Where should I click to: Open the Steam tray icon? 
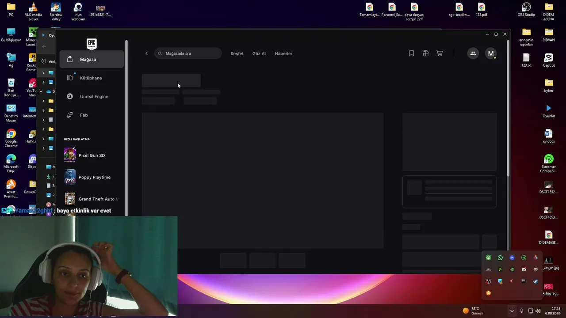[x=535, y=281]
